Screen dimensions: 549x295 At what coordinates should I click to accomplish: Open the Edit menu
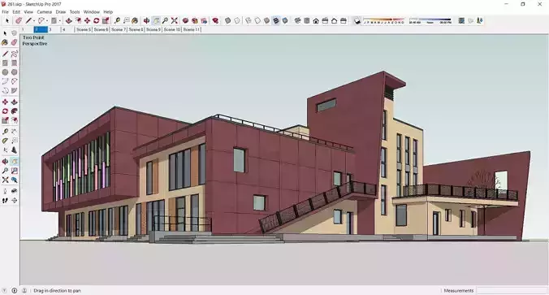[x=16, y=12]
